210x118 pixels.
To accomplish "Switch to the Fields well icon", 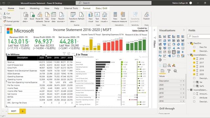I will point(162,71).
